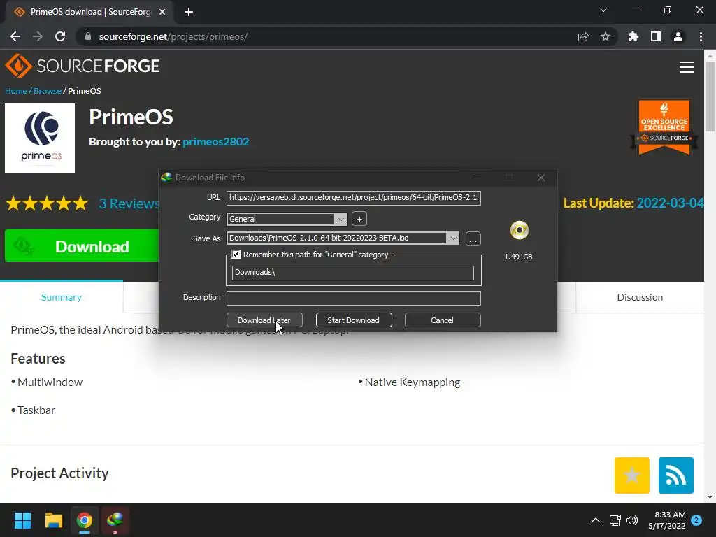
Task: Click the five-star rating stars
Action: coord(47,203)
